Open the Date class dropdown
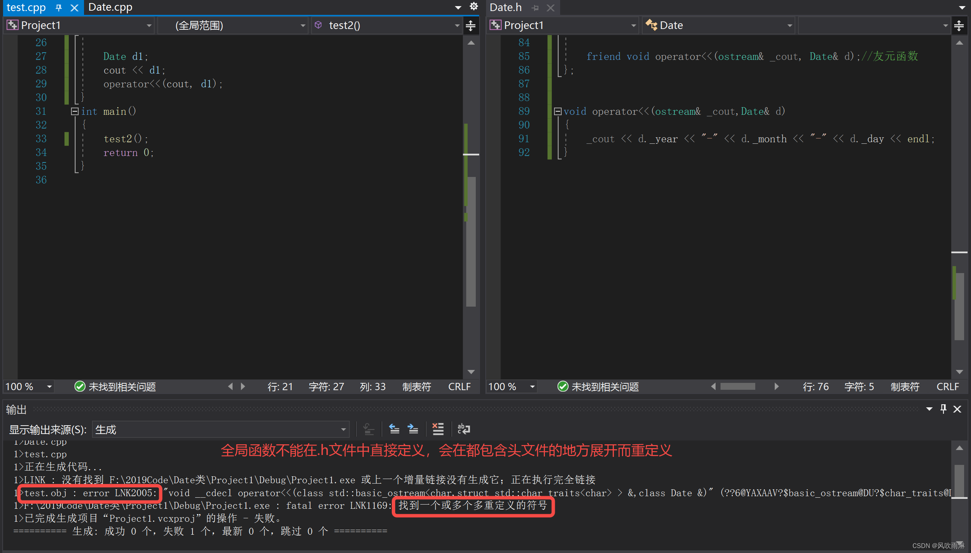Screen dimensions: 971x553 click(x=718, y=26)
